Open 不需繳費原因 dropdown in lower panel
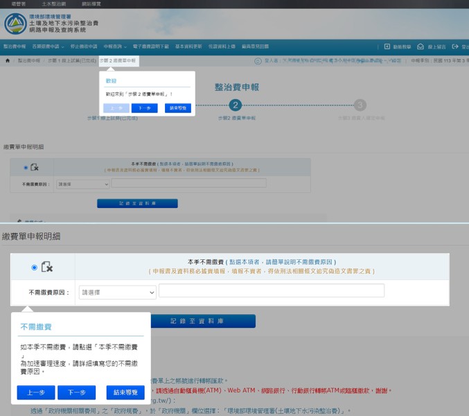 point(117,293)
